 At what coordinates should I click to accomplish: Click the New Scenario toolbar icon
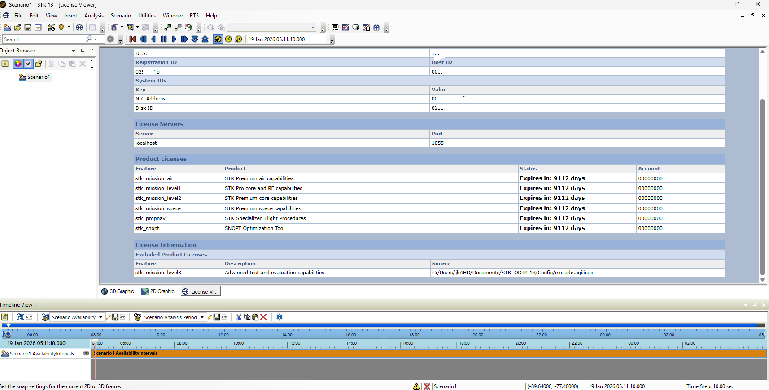point(7,27)
